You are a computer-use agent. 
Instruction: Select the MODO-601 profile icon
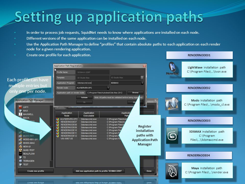[20, 136]
